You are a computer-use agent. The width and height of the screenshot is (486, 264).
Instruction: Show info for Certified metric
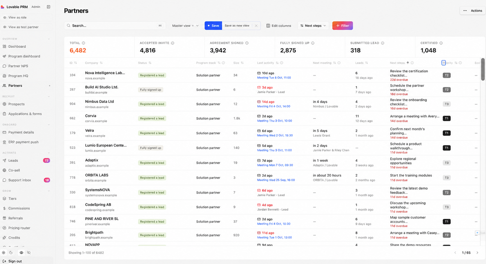pos(441,43)
